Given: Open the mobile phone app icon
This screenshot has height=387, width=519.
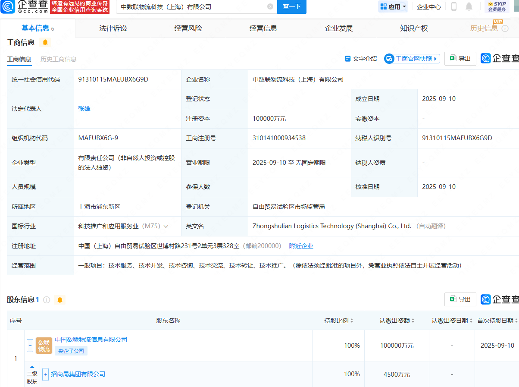Looking at the screenshot, I should tap(454, 6).
